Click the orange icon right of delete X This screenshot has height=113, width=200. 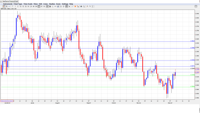78,6
